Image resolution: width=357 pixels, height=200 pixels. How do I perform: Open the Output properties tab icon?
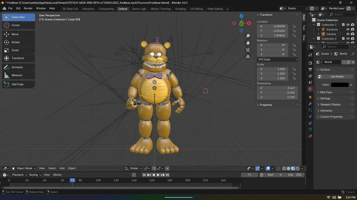point(310,70)
